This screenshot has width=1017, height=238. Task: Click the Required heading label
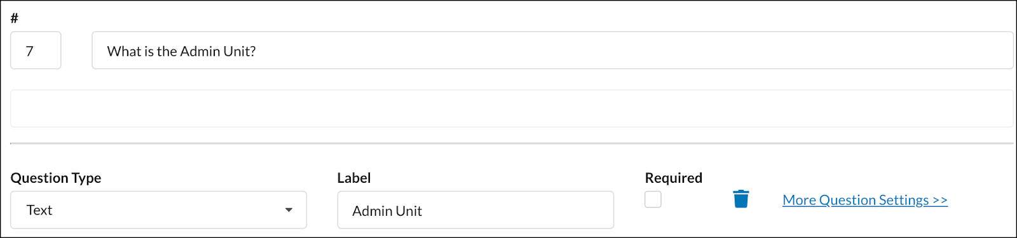tap(673, 178)
